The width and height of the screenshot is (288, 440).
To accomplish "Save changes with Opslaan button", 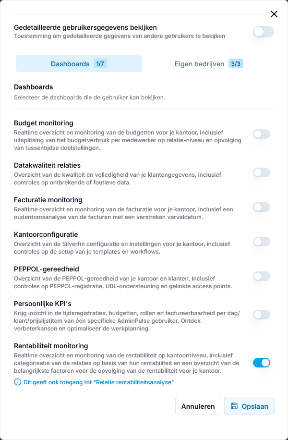I will point(249,406).
